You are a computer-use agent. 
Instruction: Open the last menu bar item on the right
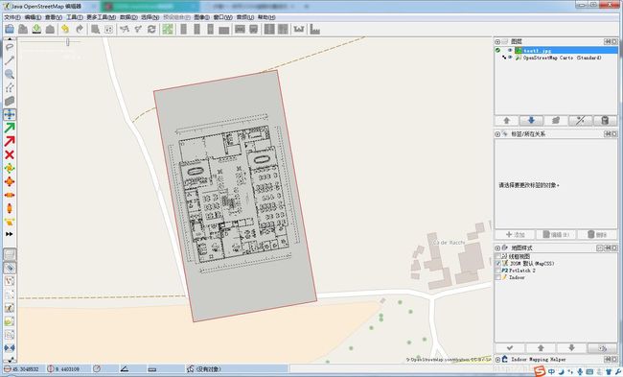[266, 17]
